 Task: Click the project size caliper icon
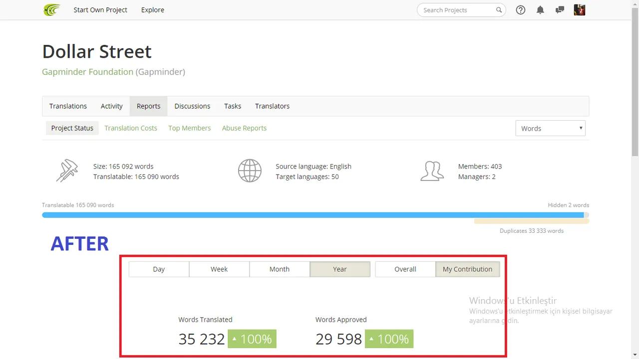[67, 171]
